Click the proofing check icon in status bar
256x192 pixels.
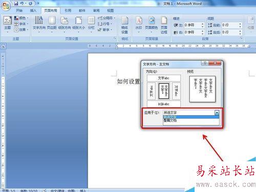pos(45,190)
